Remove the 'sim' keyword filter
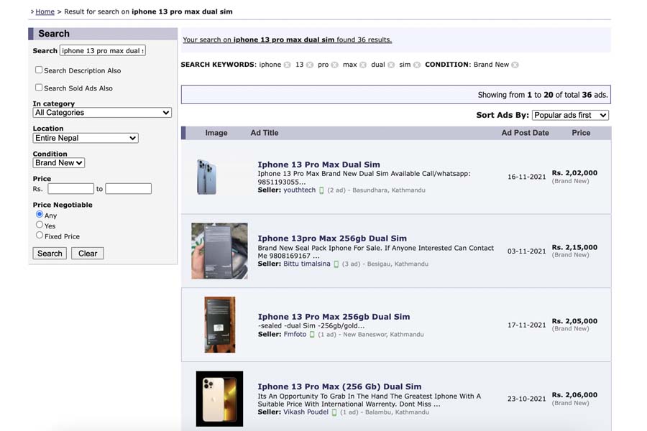Screen dimensions: 647x431 click(x=417, y=65)
